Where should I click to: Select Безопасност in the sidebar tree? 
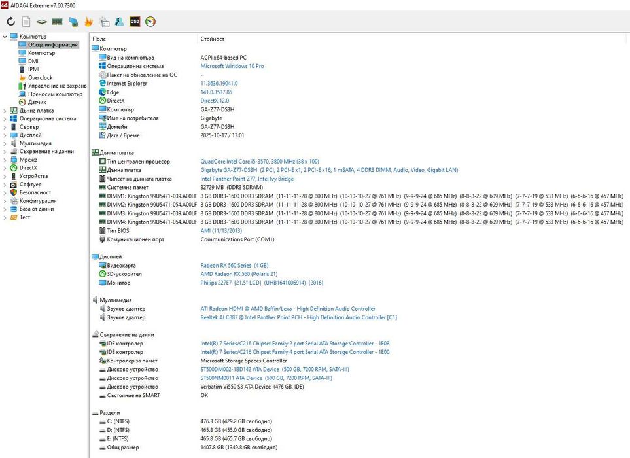pos(35,192)
